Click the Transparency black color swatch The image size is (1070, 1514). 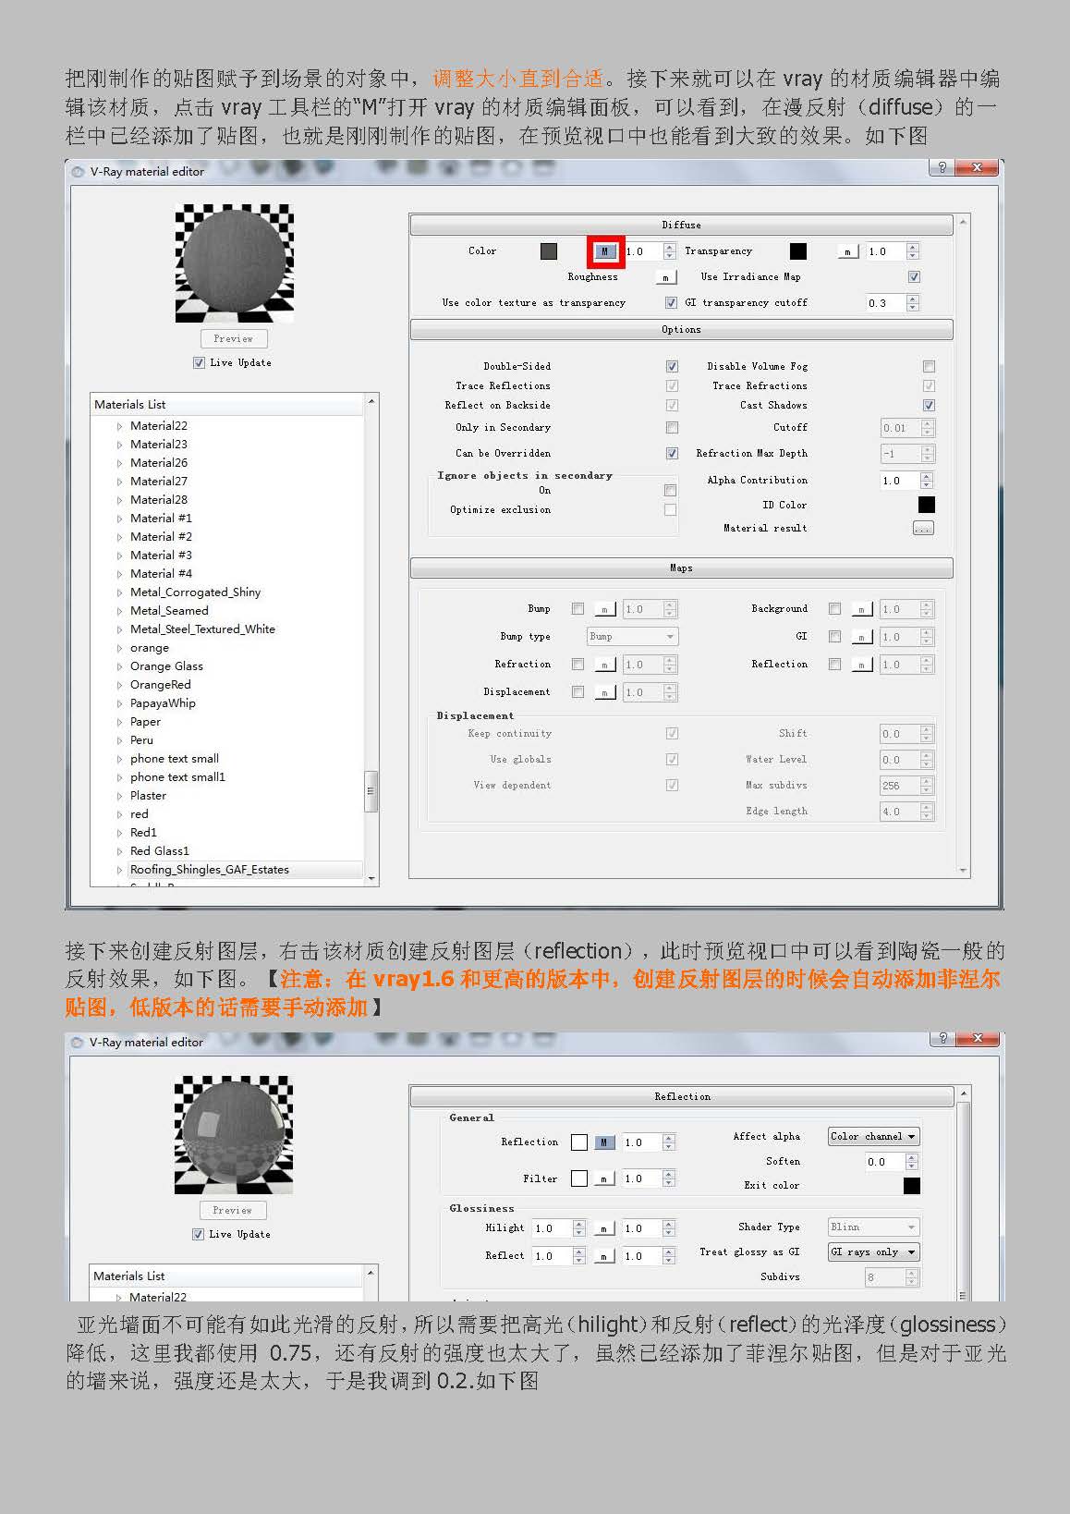(x=798, y=251)
